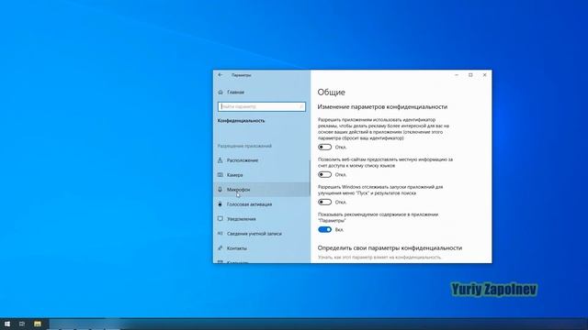Click the location icon beside Расположение

click(x=220, y=160)
